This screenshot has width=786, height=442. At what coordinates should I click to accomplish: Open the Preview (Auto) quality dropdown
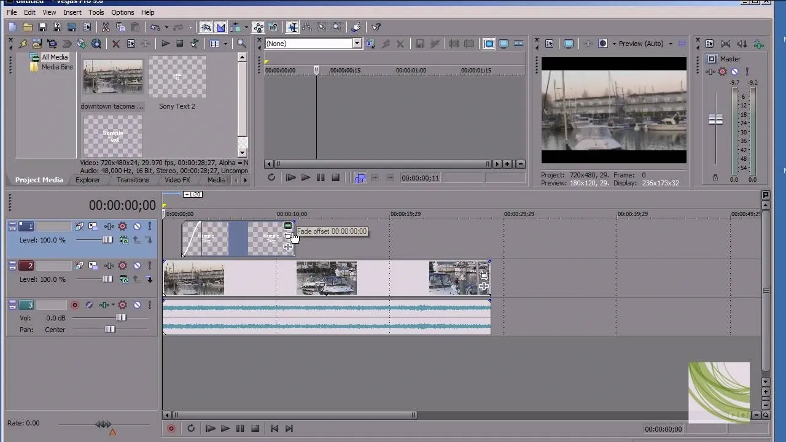tap(671, 44)
